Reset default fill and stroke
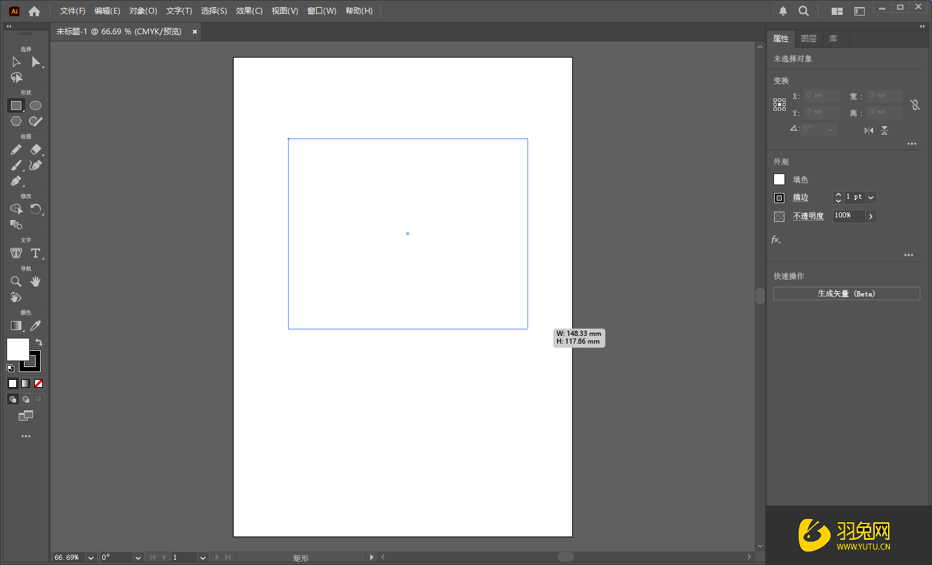The width and height of the screenshot is (932, 565). point(10,368)
